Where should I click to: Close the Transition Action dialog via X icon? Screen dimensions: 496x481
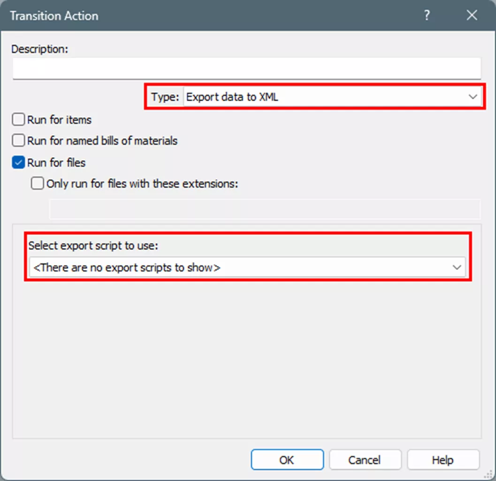471,15
